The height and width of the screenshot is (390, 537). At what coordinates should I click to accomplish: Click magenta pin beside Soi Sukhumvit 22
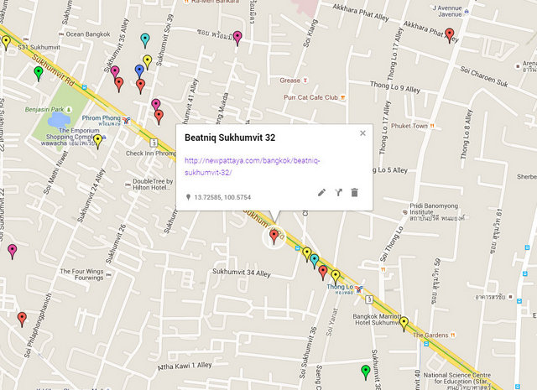click(13, 252)
